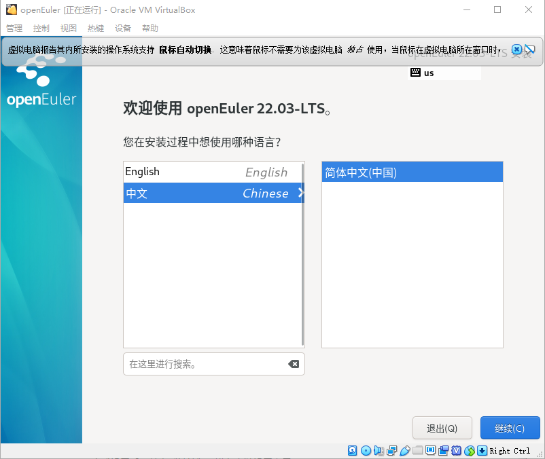This screenshot has width=545, height=459.
Task: Click the display status icon
Action: click(430, 450)
